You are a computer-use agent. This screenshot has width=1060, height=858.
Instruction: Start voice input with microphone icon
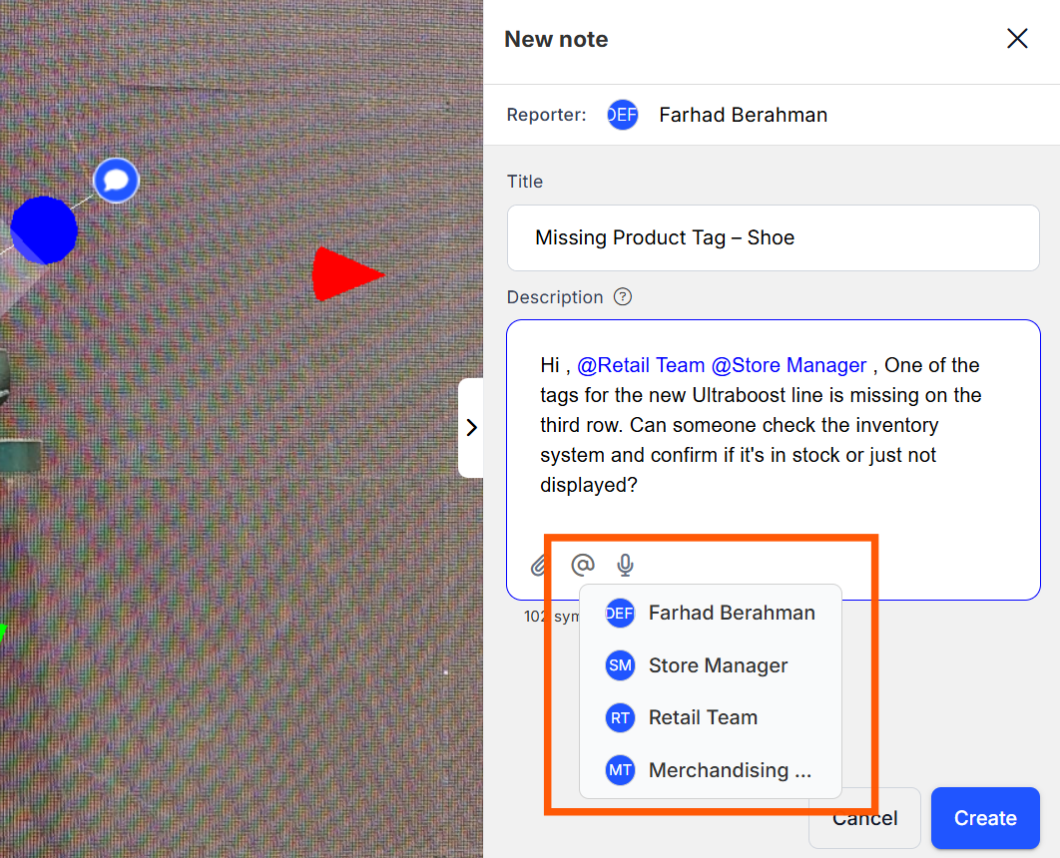point(625,566)
